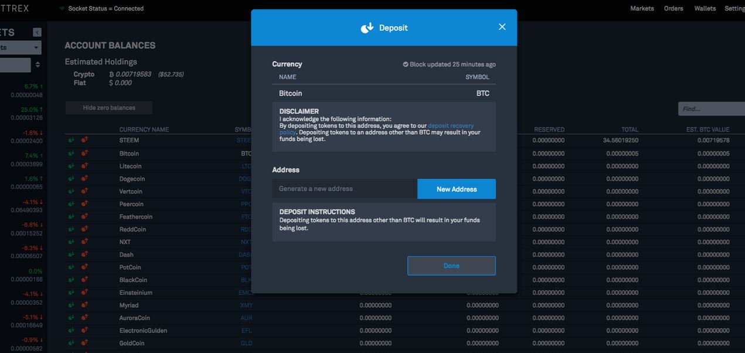Click the BTC symbol in Deposit dialog
The width and height of the screenshot is (745, 353).
[x=483, y=93]
